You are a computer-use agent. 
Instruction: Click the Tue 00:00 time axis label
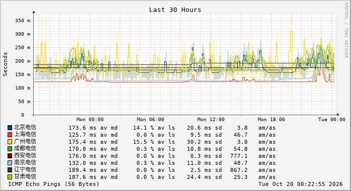pos(332,120)
